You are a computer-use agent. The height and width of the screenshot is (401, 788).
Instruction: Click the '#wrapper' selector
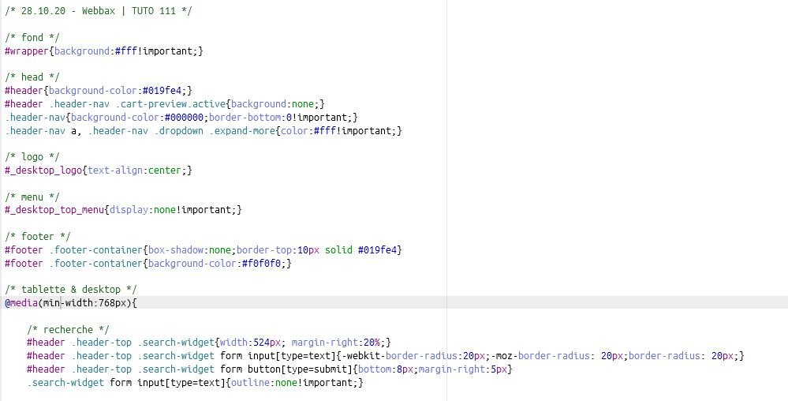point(27,51)
